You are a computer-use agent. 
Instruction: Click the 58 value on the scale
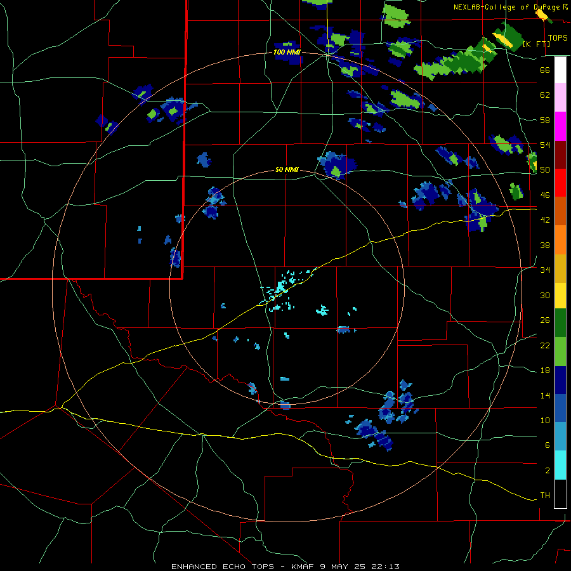tap(545, 120)
